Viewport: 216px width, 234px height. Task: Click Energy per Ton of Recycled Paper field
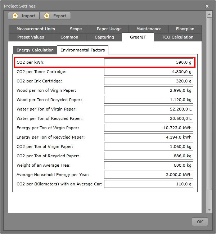point(149,137)
